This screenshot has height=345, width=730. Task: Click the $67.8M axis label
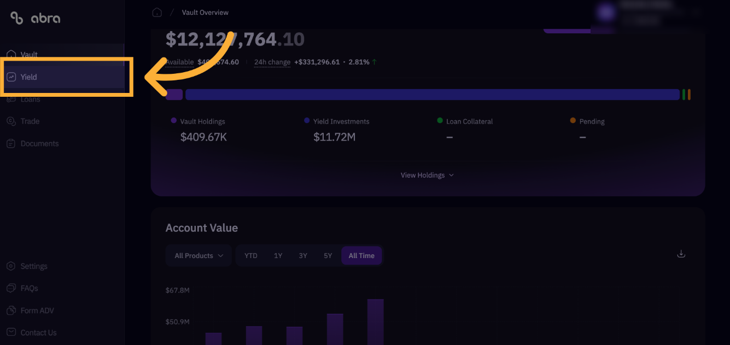(x=178, y=290)
